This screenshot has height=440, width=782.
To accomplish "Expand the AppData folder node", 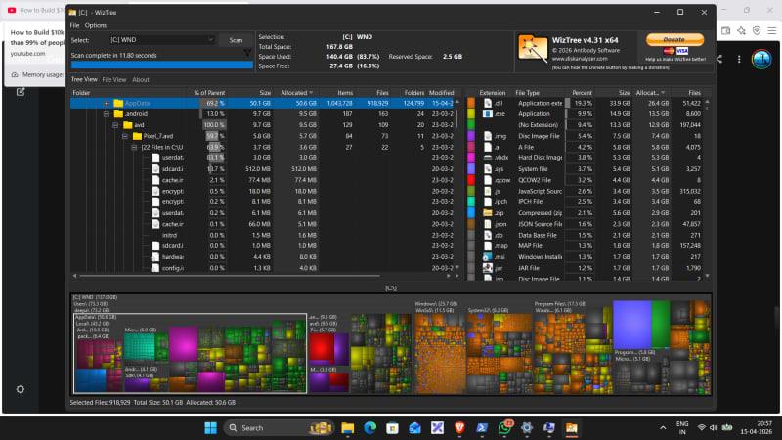I will [x=107, y=104].
